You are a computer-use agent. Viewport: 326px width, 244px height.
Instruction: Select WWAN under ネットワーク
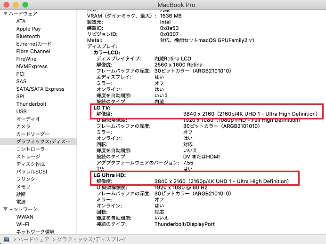click(x=25, y=217)
